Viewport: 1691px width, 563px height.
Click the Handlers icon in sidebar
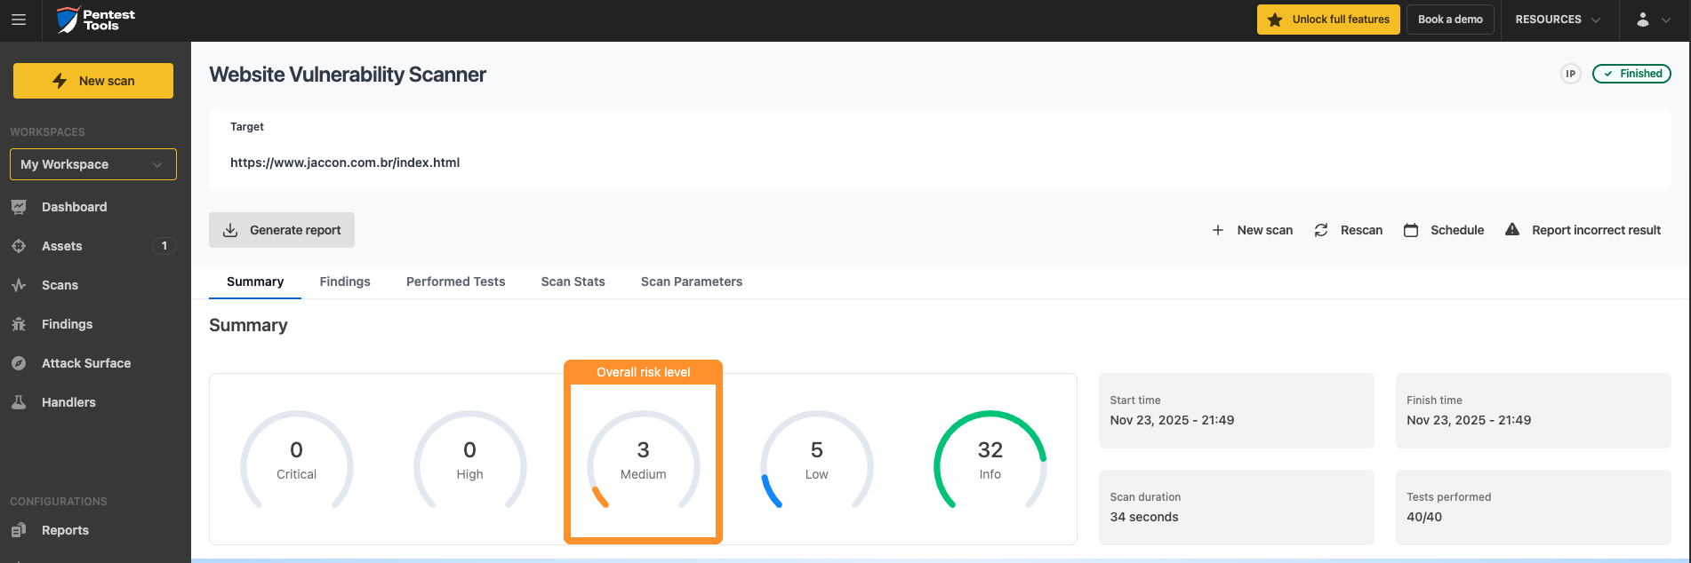click(19, 402)
